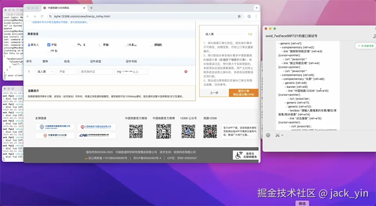Reload the 12306 page
This screenshot has width=376, height=206.
[x=42, y=16]
